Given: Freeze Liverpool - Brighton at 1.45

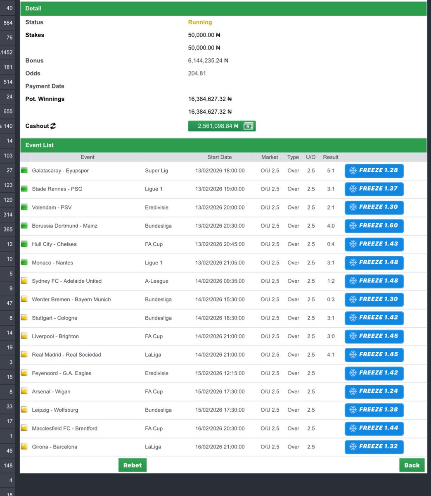Looking at the screenshot, I should coord(374,336).
